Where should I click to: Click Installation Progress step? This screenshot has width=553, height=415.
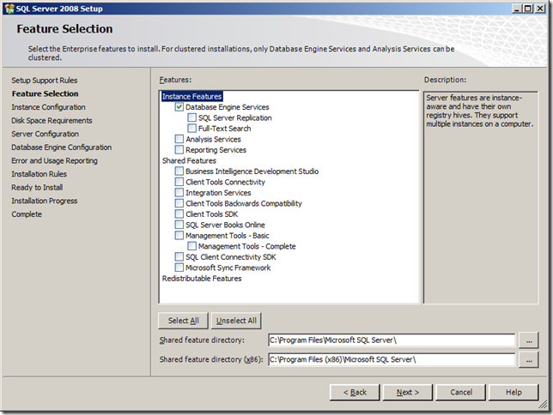pyautogui.click(x=45, y=201)
